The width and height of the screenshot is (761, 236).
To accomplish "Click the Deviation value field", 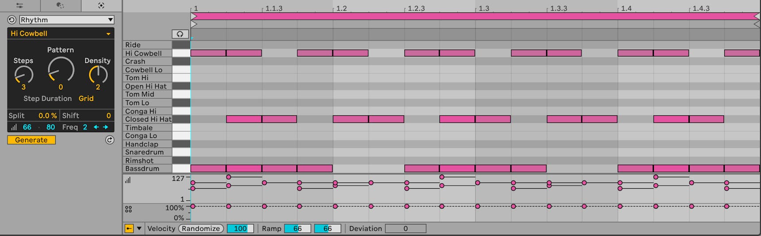I will (x=405, y=228).
